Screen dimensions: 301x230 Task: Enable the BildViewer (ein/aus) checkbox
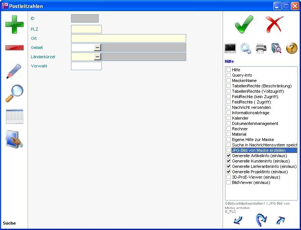[x=229, y=182]
